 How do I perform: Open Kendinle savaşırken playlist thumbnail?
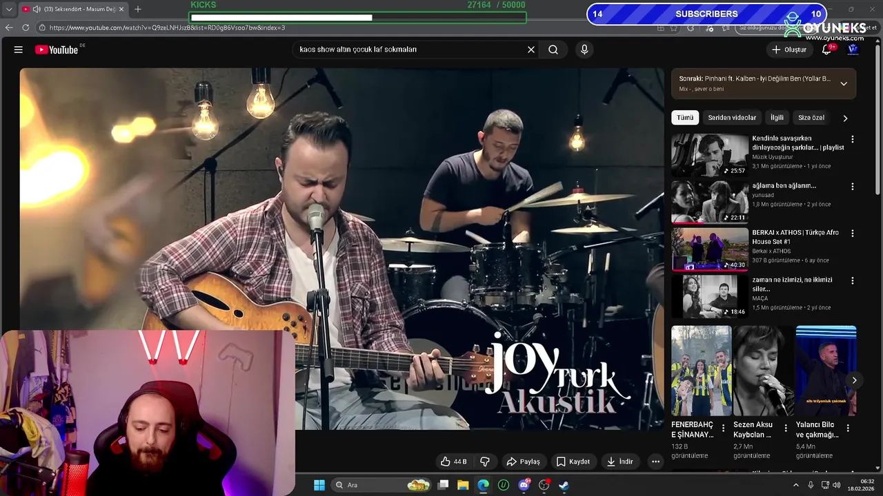pos(709,155)
